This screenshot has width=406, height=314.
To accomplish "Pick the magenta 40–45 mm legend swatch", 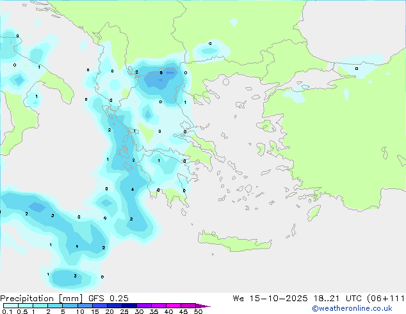I will pyautogui.click(x=174, y=306).
